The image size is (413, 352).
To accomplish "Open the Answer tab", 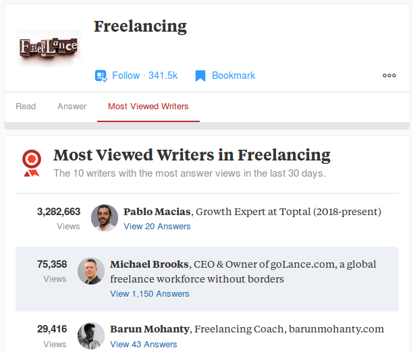I will point(72,107).
